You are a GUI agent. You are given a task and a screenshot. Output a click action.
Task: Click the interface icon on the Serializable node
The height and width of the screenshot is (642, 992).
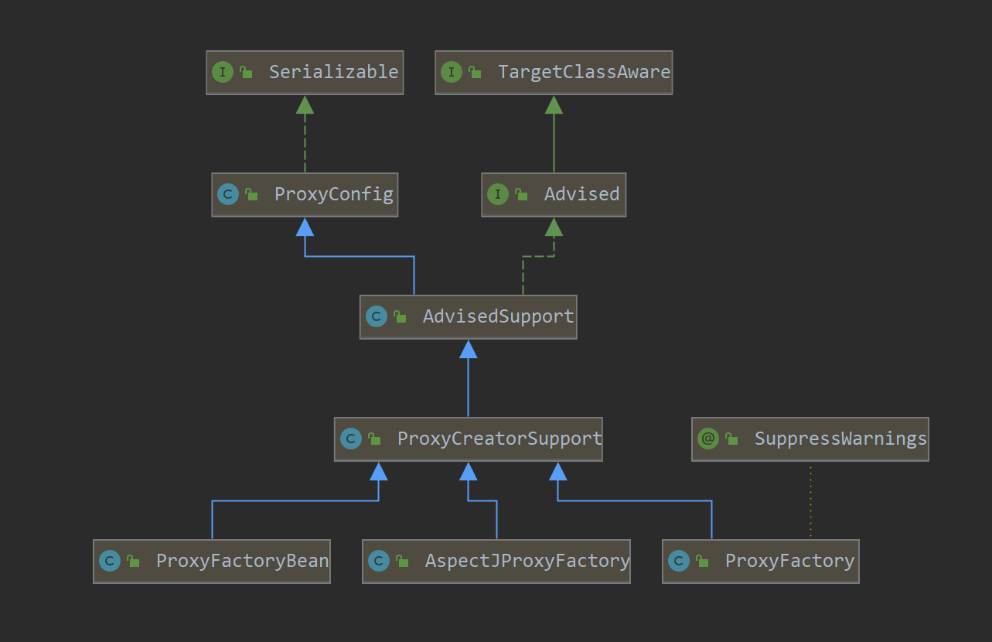coord(223,73)
